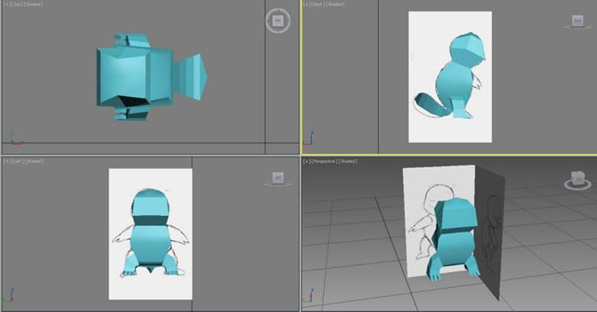
Task: Open the [+] menu of the Left viewport
Action: [x=7, y=161]
